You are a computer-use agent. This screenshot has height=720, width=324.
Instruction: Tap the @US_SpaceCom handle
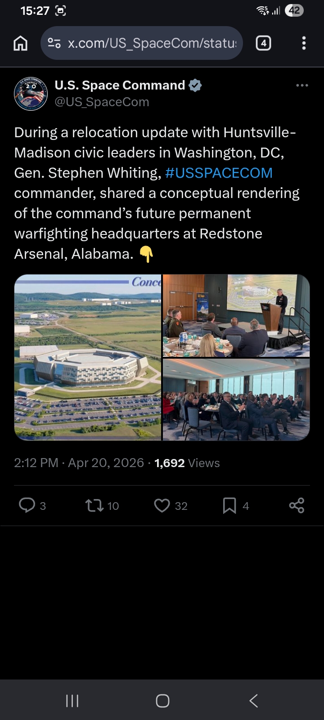102,102
